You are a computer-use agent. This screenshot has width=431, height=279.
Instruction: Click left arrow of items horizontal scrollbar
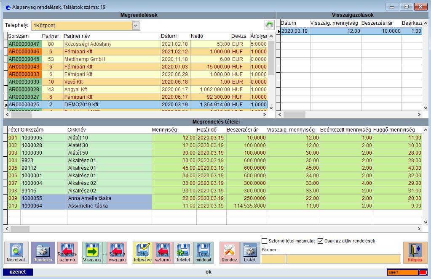(7, 229)
